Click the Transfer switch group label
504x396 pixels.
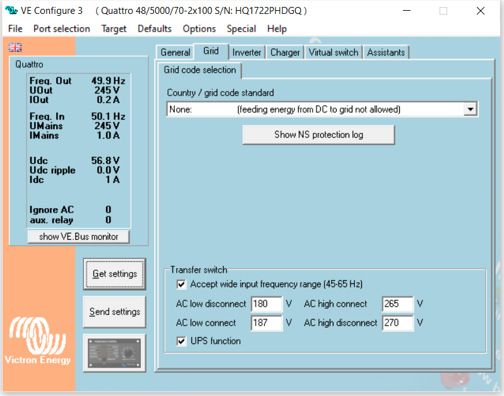click(199, 269)
